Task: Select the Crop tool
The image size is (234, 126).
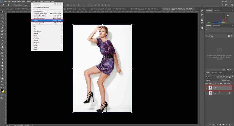Action: tap(2, 25)
